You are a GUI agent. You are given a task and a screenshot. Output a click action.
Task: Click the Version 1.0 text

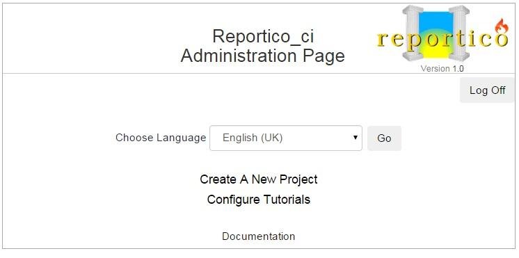442,68
